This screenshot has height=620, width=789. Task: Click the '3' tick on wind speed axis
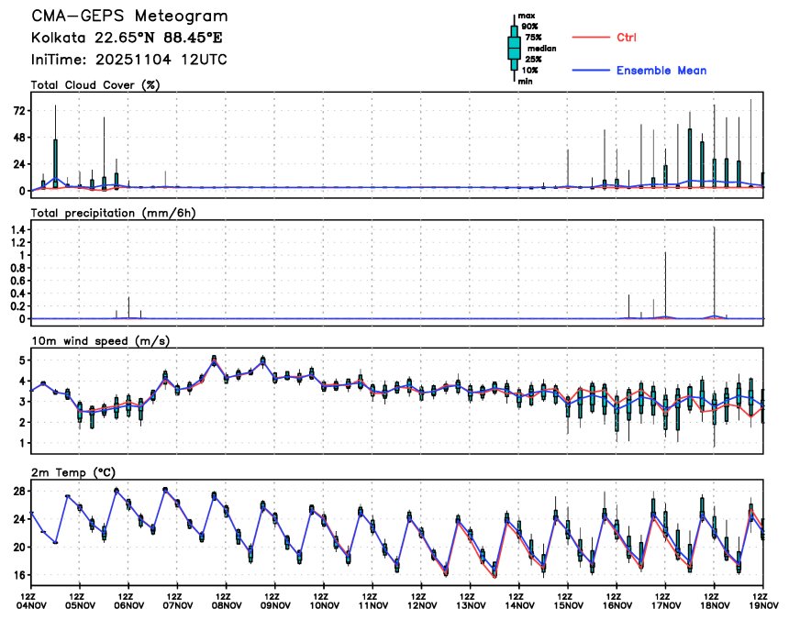[x=22, y=402]
